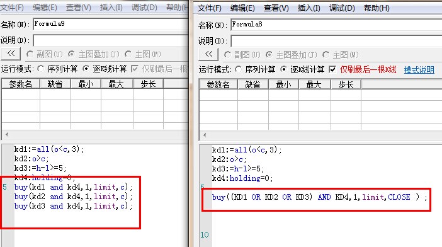Open 插入(I) menu in Formula8 window
Viewport: 442px width, 247px height.
[309, 8]
